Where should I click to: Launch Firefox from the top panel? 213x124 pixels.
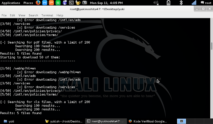click(x=38, y=3)
